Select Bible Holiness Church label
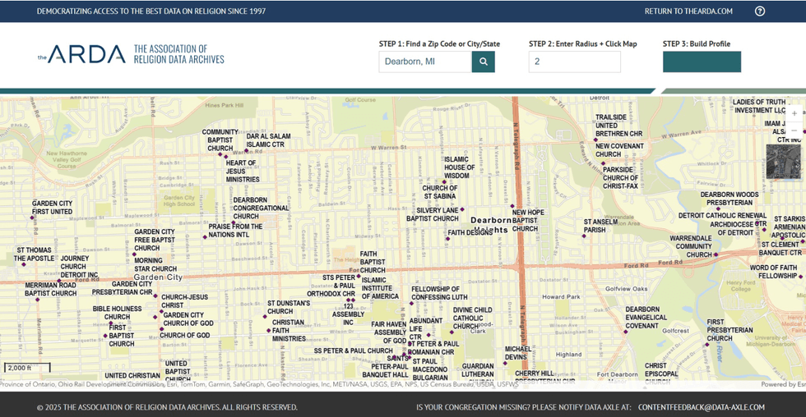Viewport: 806px width, 417px height. pos(117,313)
